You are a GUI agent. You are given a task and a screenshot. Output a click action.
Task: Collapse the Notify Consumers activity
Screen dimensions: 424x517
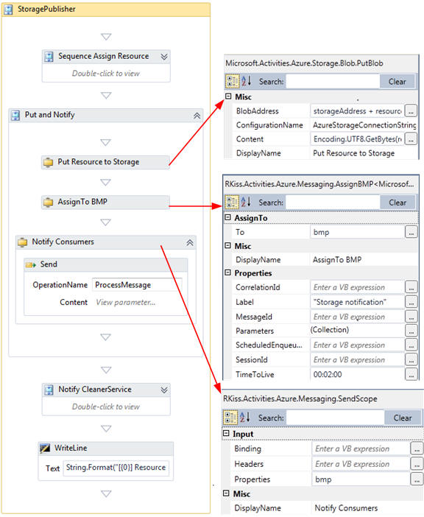pos(190,243)
